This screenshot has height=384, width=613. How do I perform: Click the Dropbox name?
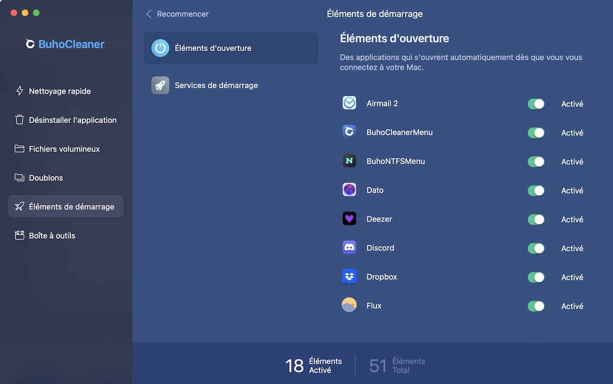(x=382, y=277)
